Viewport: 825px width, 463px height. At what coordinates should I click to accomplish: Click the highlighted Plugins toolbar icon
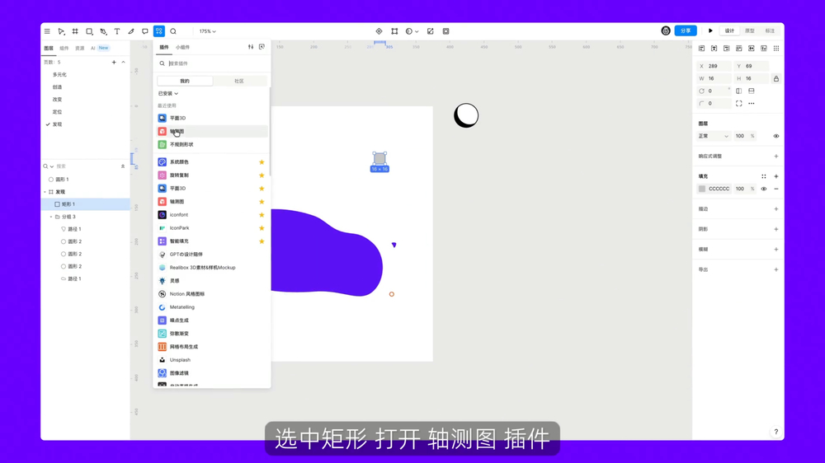coord(159,31)
